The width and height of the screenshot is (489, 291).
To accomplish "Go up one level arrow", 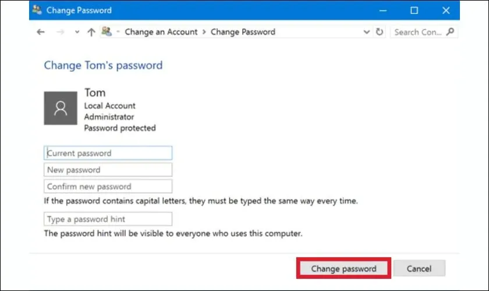I will tap(91, 33).
